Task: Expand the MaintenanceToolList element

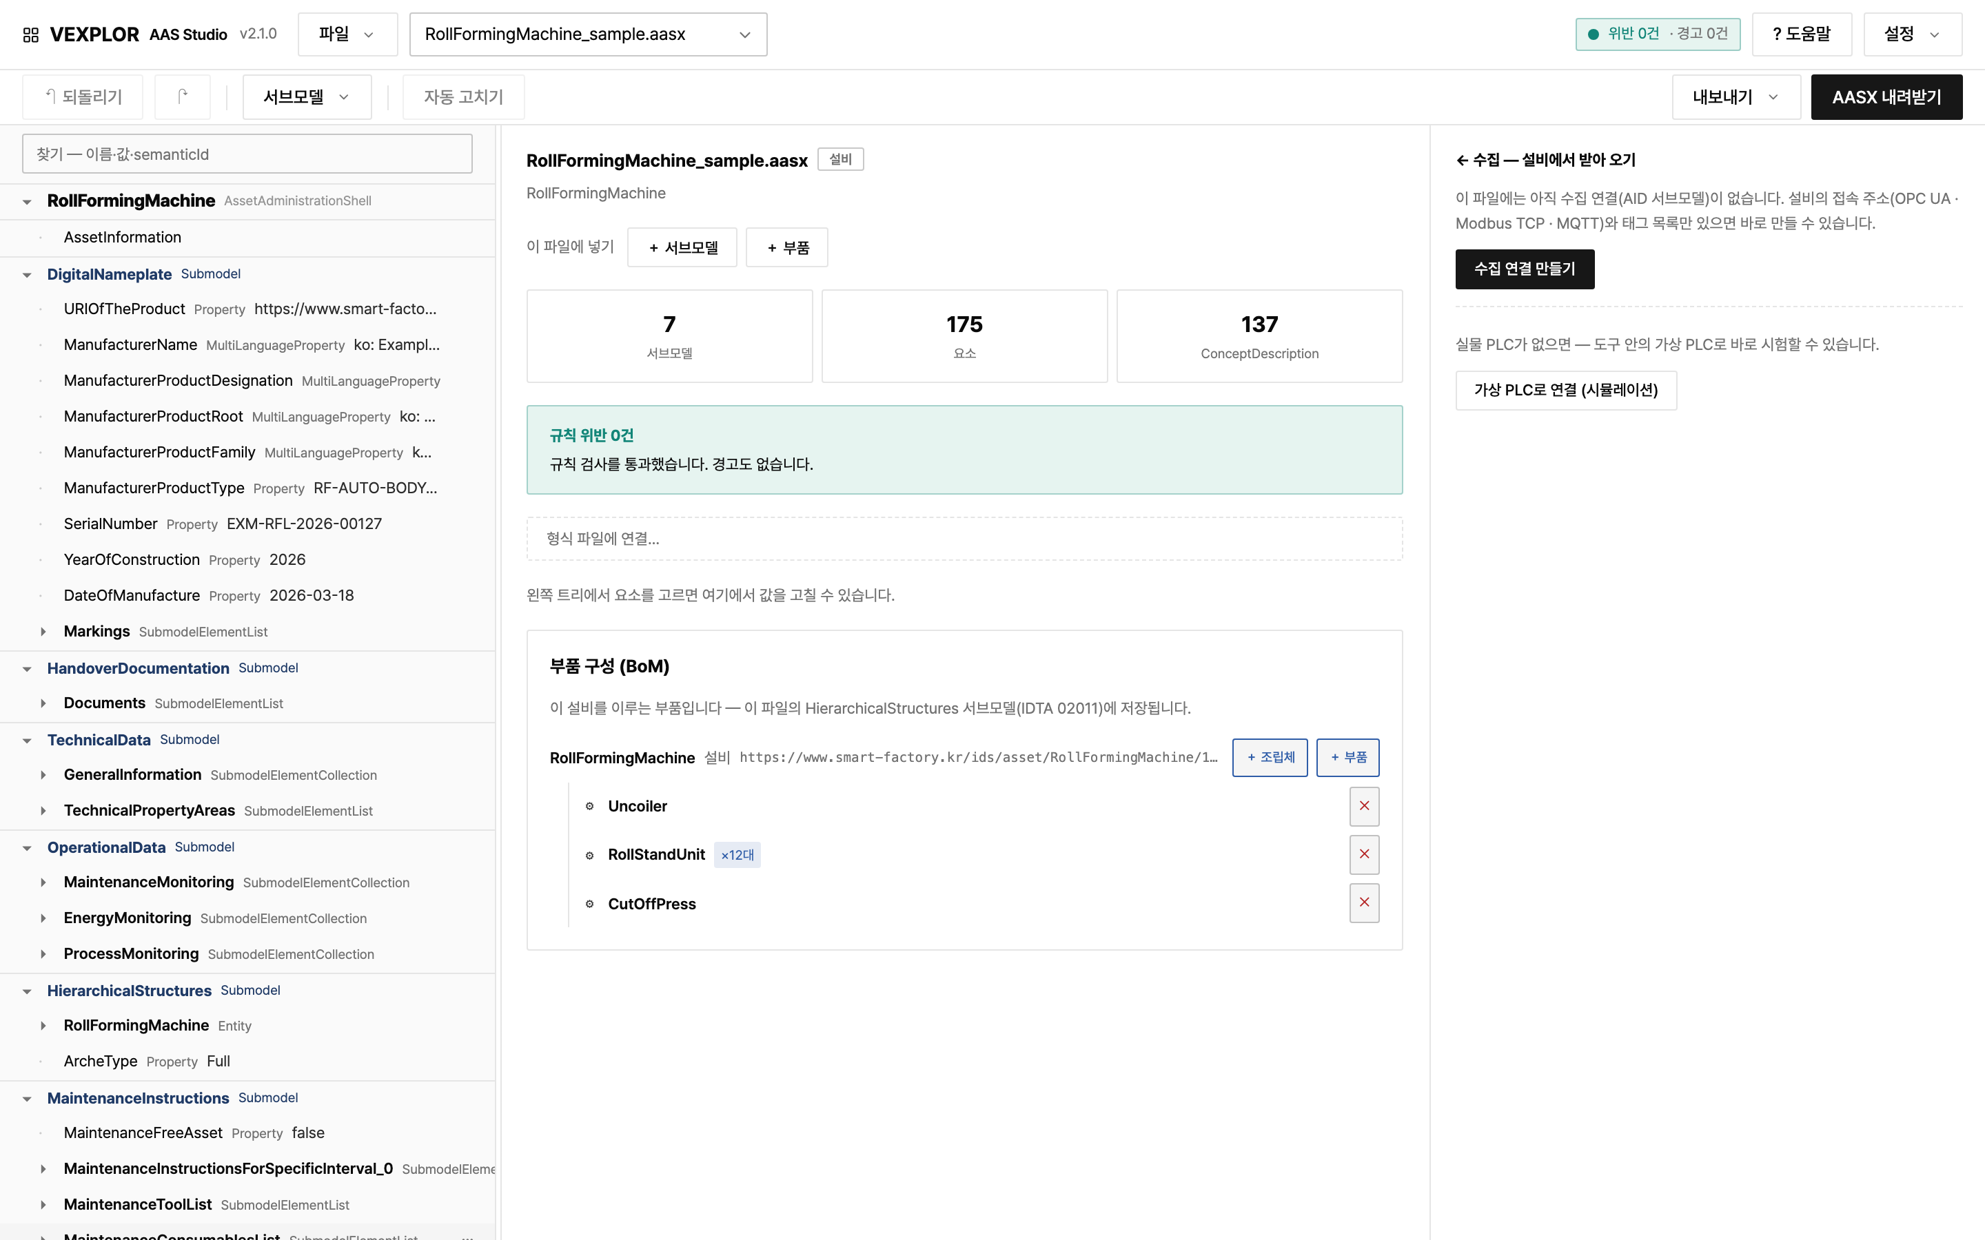Action: click(x=43, y=1205)
